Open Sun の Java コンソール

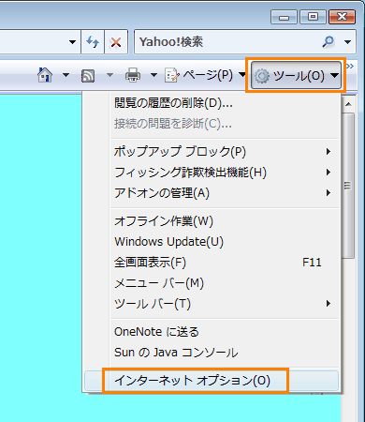[x=212, y=353]
